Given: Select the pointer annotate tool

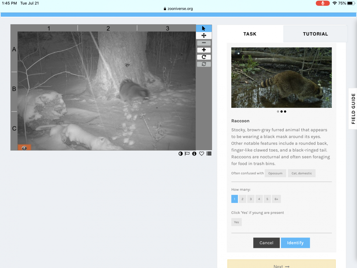Looking at the screenshot, I should pos(204,28).
